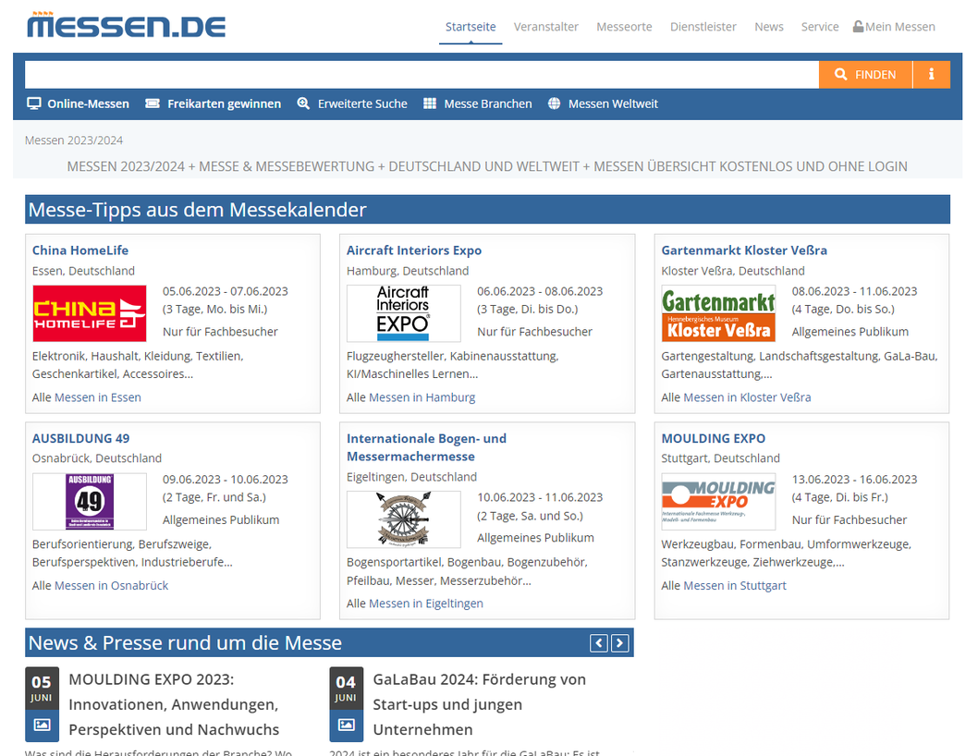Viewport: 978px width, 756px height.
Task: Open Freikarten gewinnen link
Action: (x=224, y=104)
